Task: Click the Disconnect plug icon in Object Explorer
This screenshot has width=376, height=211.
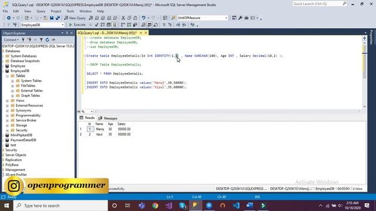Action: [x=29, y=40]
